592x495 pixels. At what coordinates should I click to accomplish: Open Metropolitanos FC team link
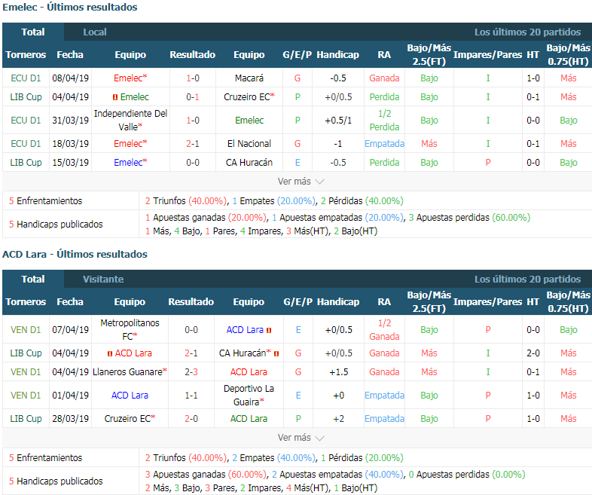[x=130, y=329]
